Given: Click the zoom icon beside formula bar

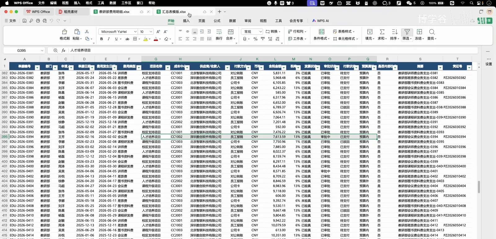Looking at the screenshot, I should pyautogui.click(x=55, y=50).
